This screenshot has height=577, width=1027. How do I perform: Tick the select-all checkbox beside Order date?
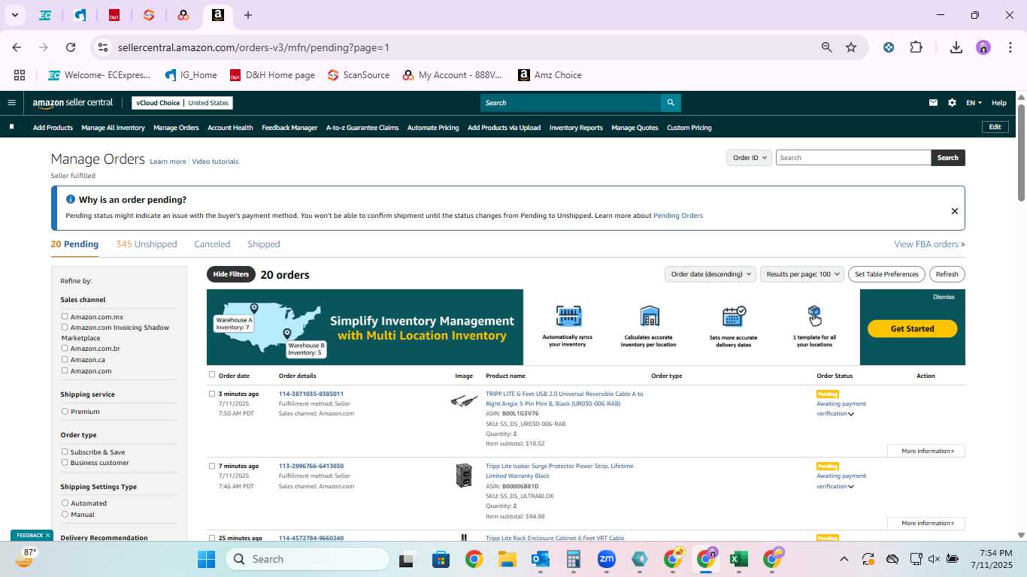click(212, 375)
